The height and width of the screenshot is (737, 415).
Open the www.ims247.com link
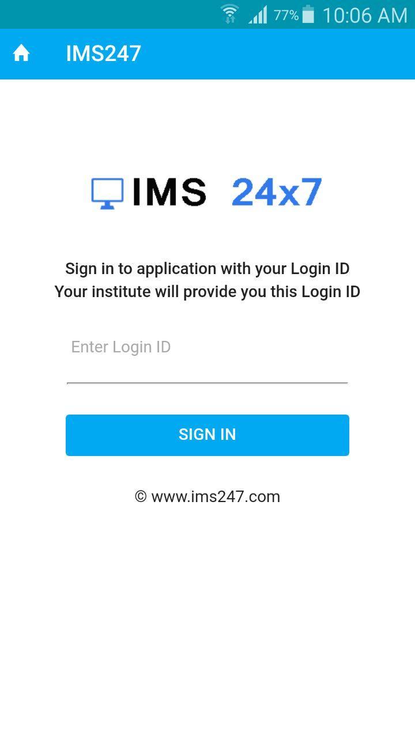216,497
